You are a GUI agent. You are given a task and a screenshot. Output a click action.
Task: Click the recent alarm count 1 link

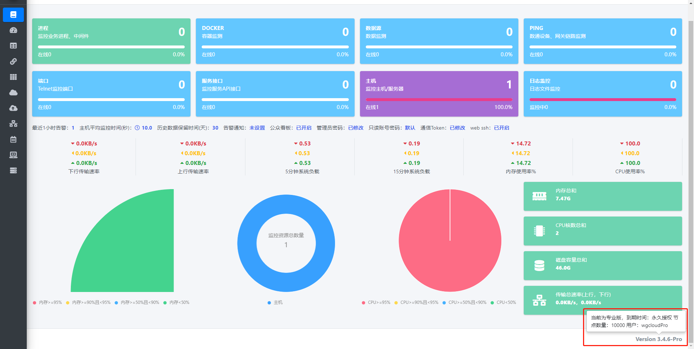pos(73,128)
